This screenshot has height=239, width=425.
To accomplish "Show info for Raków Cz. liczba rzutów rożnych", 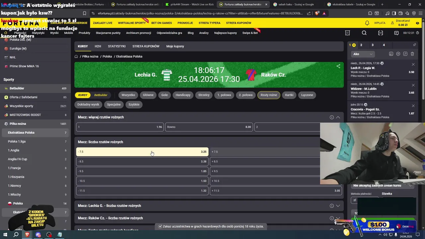I will 332,218.
